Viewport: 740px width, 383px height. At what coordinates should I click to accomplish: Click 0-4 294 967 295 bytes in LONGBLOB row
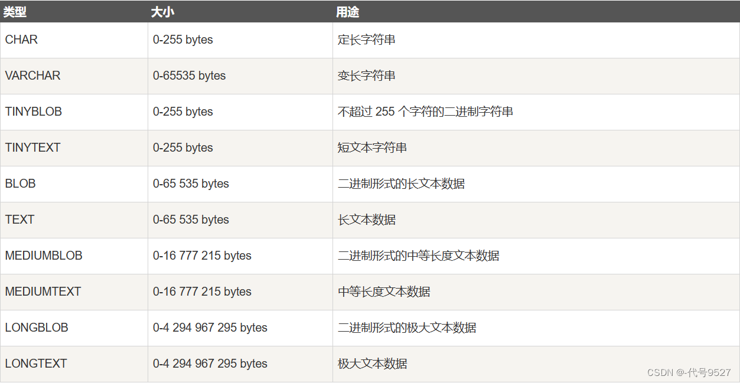click(210, 328)
